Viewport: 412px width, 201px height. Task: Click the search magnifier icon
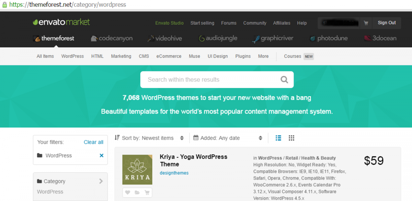[x=284, y=80]
